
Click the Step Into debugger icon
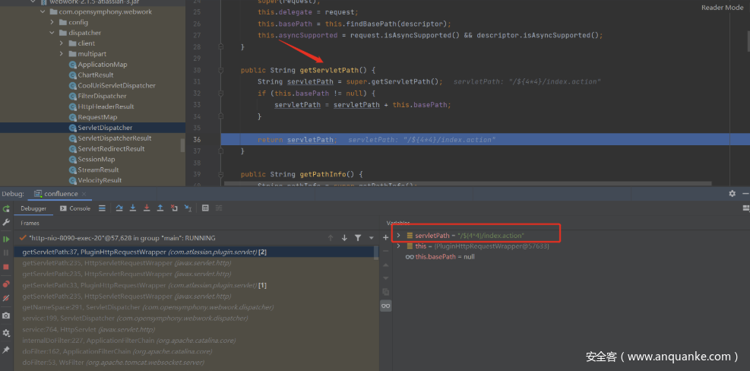click(x=133, y=208)
